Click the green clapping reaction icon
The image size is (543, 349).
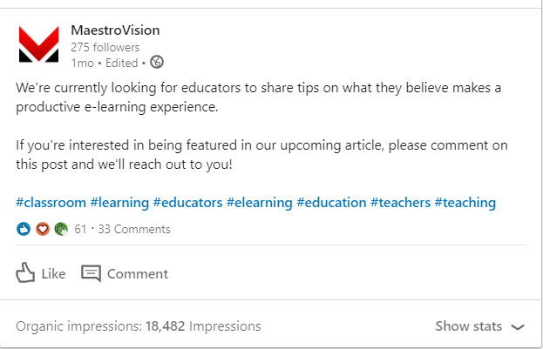[59, 230]
